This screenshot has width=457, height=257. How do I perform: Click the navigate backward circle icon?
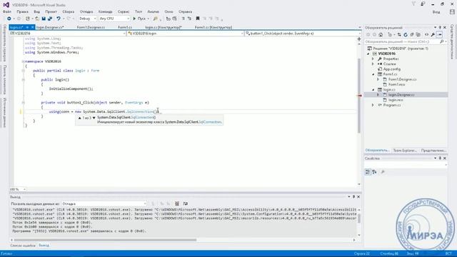tap(9, 19)
